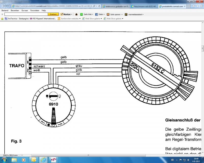
Task: Click the horizontal scrollbar thumb
Action: click(88, 155)
